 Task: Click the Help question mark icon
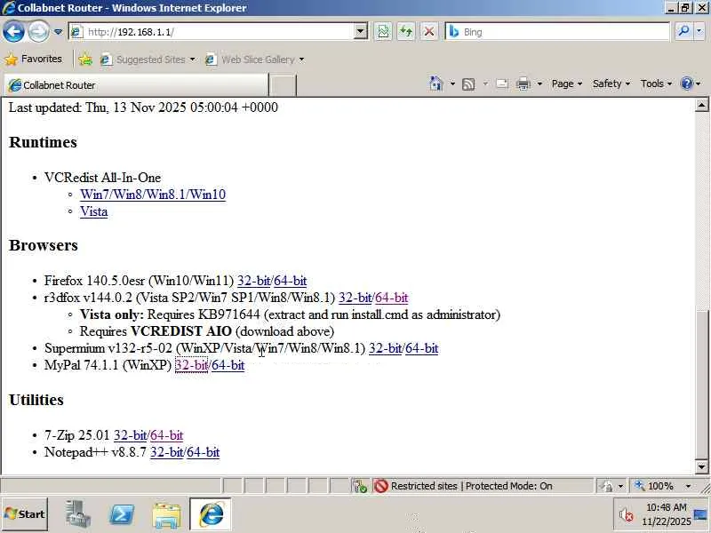pyautogui.click(x=687, y=84)
